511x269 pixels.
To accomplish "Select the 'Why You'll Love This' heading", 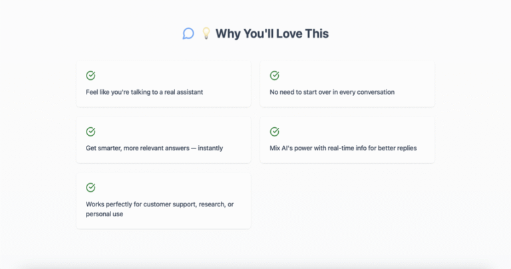I will (x=272, y=33).
